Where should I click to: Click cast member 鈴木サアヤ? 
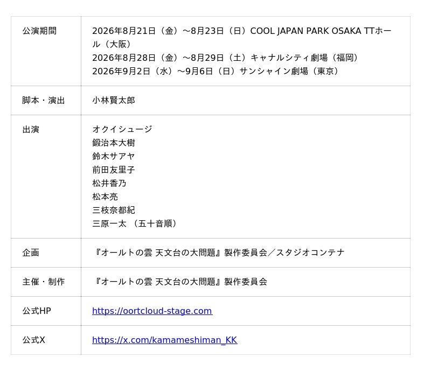114,156
